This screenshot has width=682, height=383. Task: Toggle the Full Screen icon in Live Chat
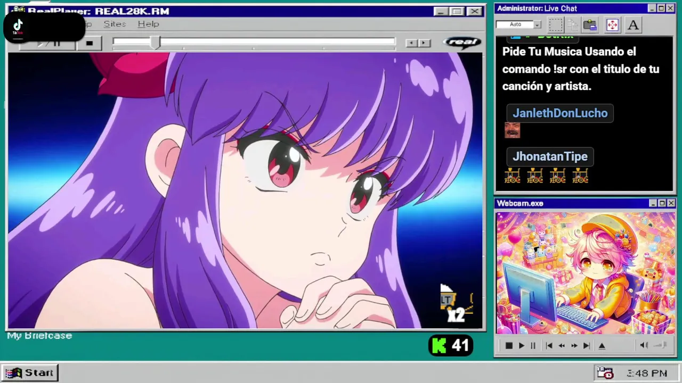[612, 24]
